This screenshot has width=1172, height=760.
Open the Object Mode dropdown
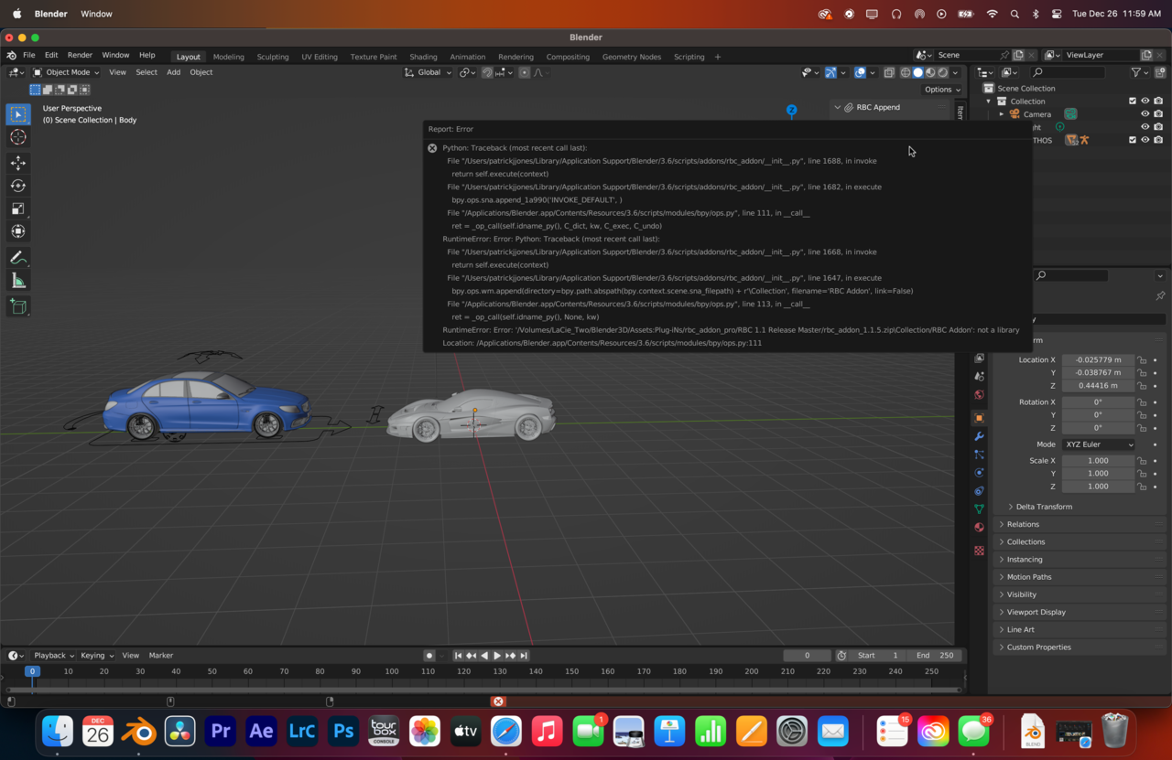67,72
